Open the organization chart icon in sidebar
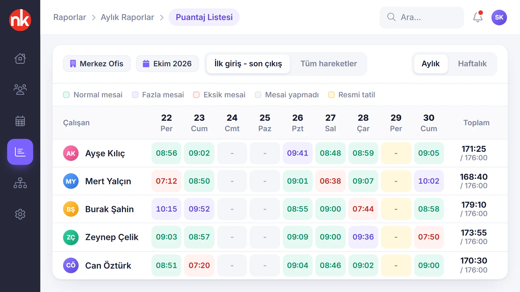520x292 pixels. coord(20,183)
